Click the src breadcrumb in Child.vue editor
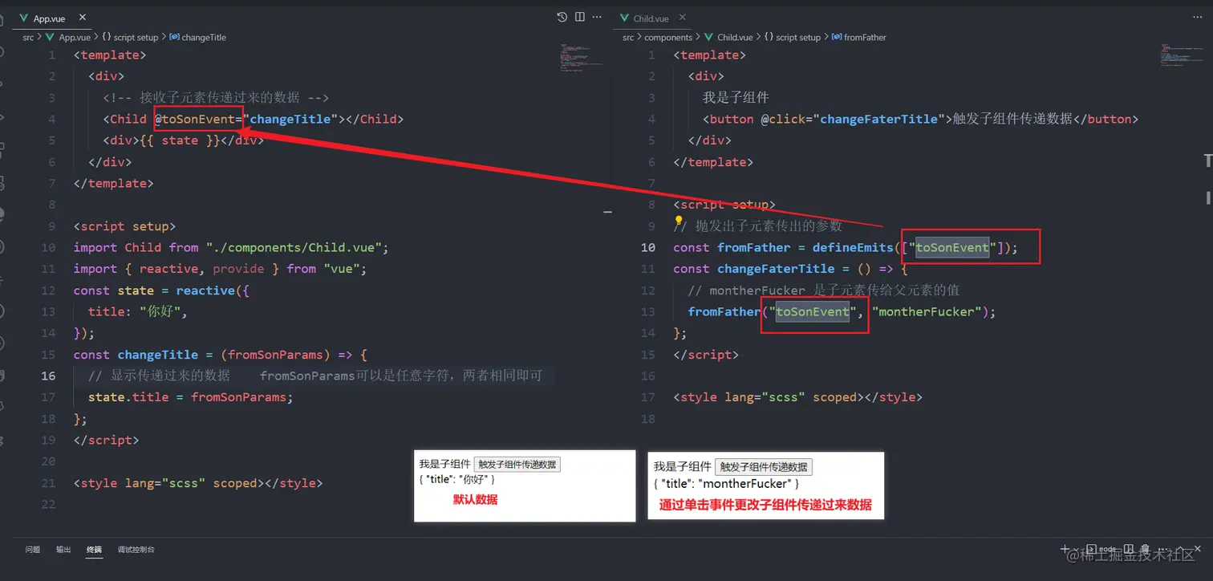 tap(628, 37)
